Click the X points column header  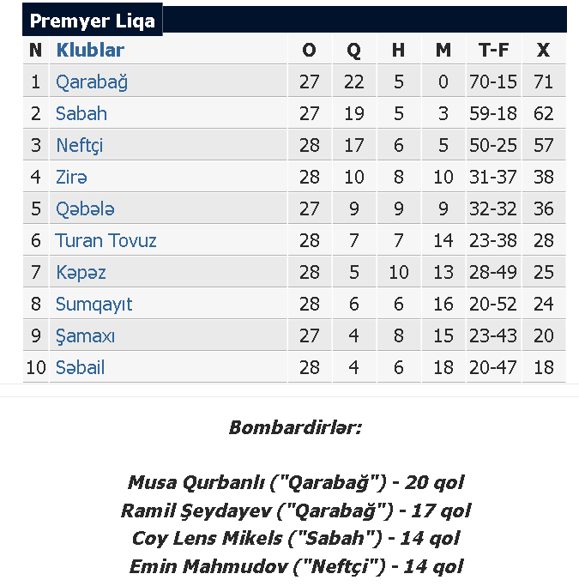(544, 50)
